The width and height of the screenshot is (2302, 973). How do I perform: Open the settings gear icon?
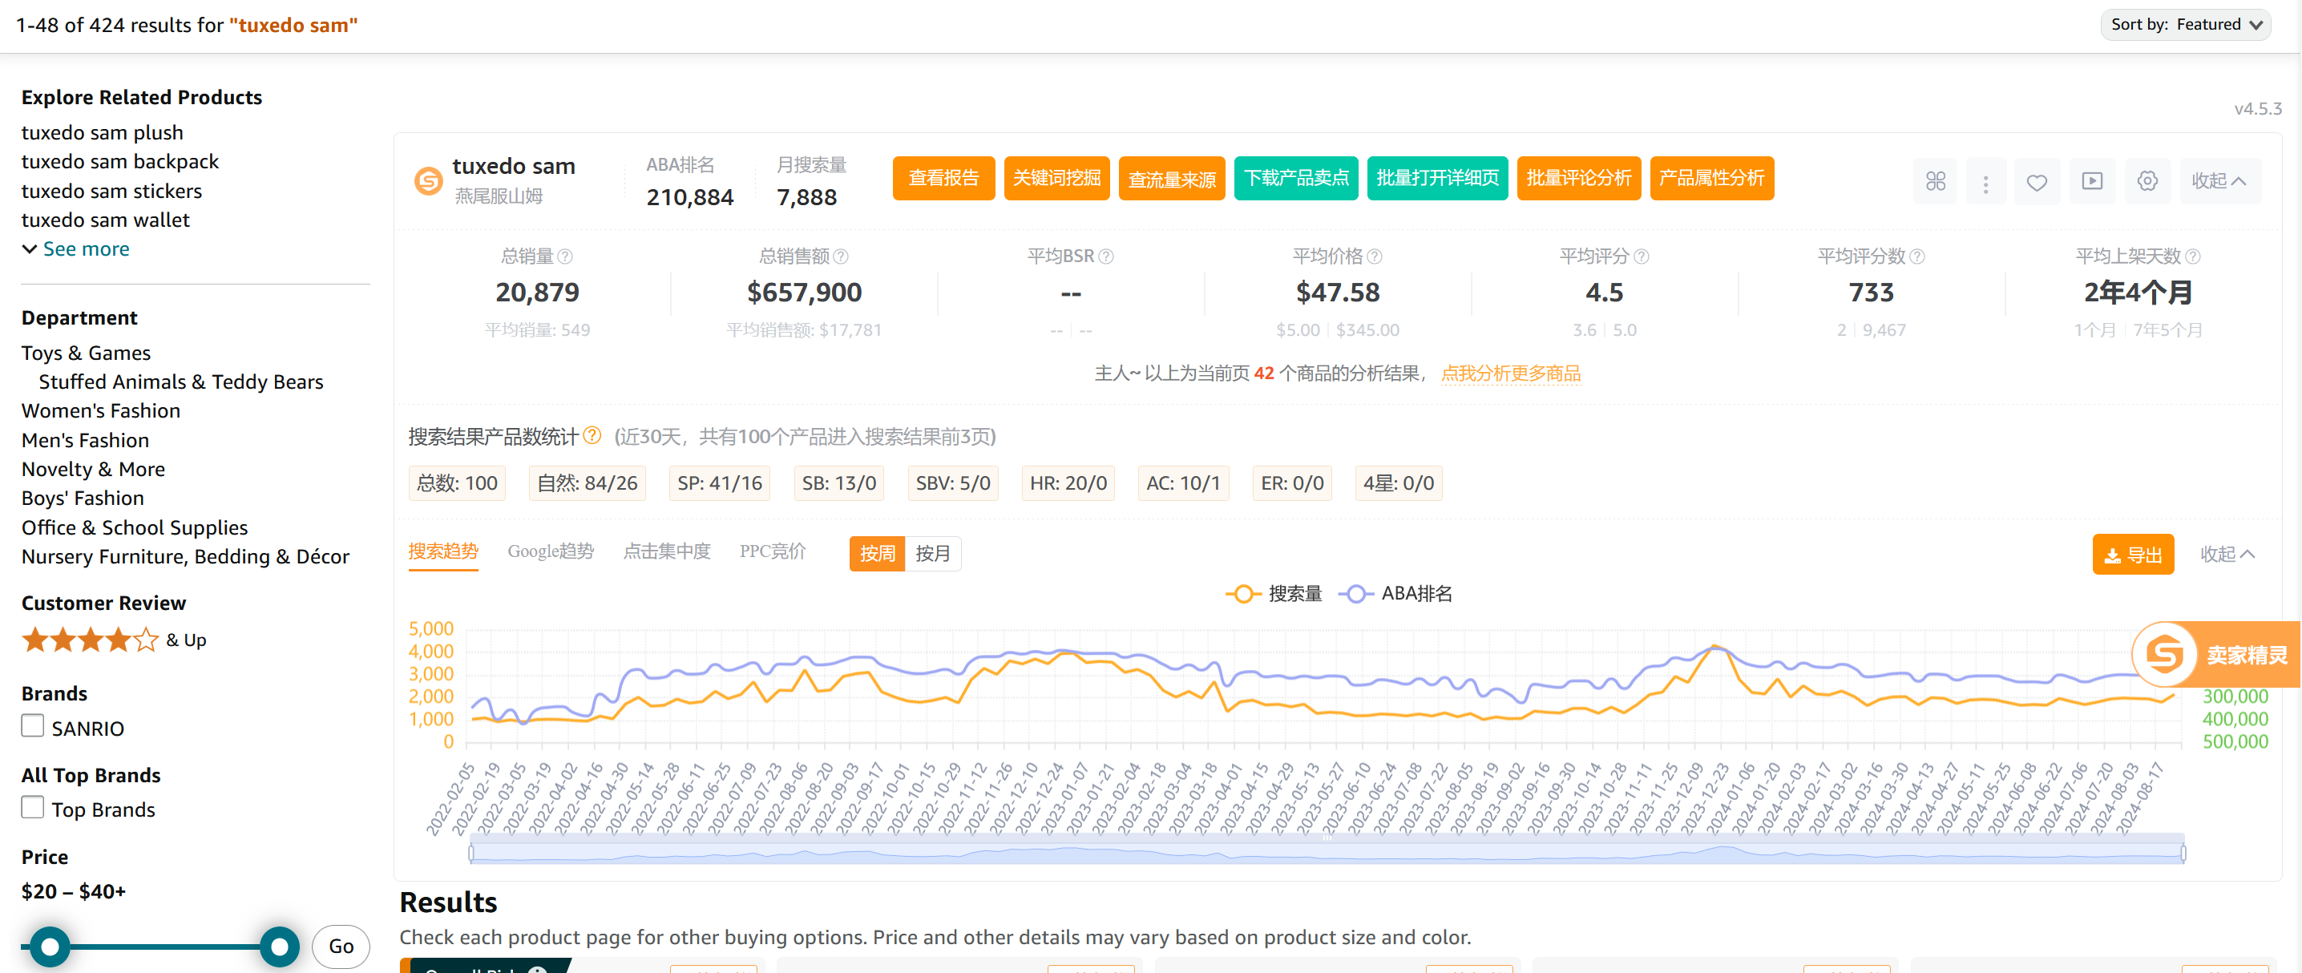point(2147,181)
